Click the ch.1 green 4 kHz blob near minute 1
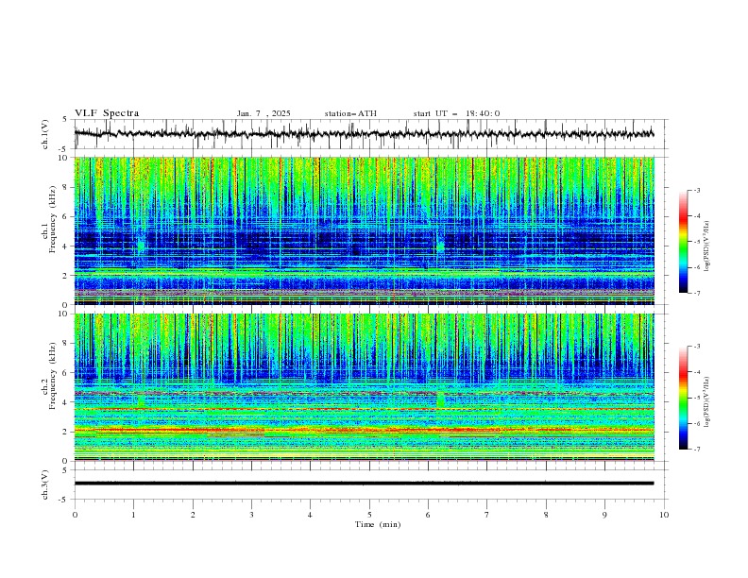Image resolution: width=748 pixels, height=578 pixels. [x=141, y=246]
